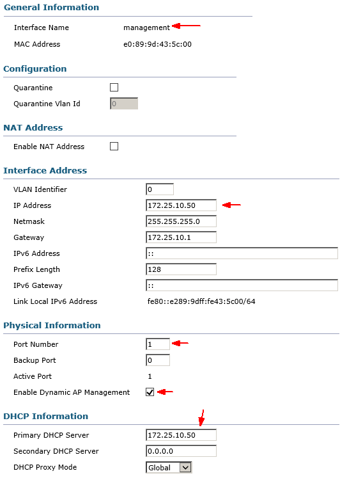Click the Active Port value

point(150,376)
